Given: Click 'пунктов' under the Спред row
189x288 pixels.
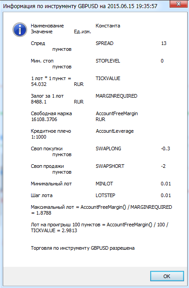Looking at the screenshot, I should click(x=62, y=49).
